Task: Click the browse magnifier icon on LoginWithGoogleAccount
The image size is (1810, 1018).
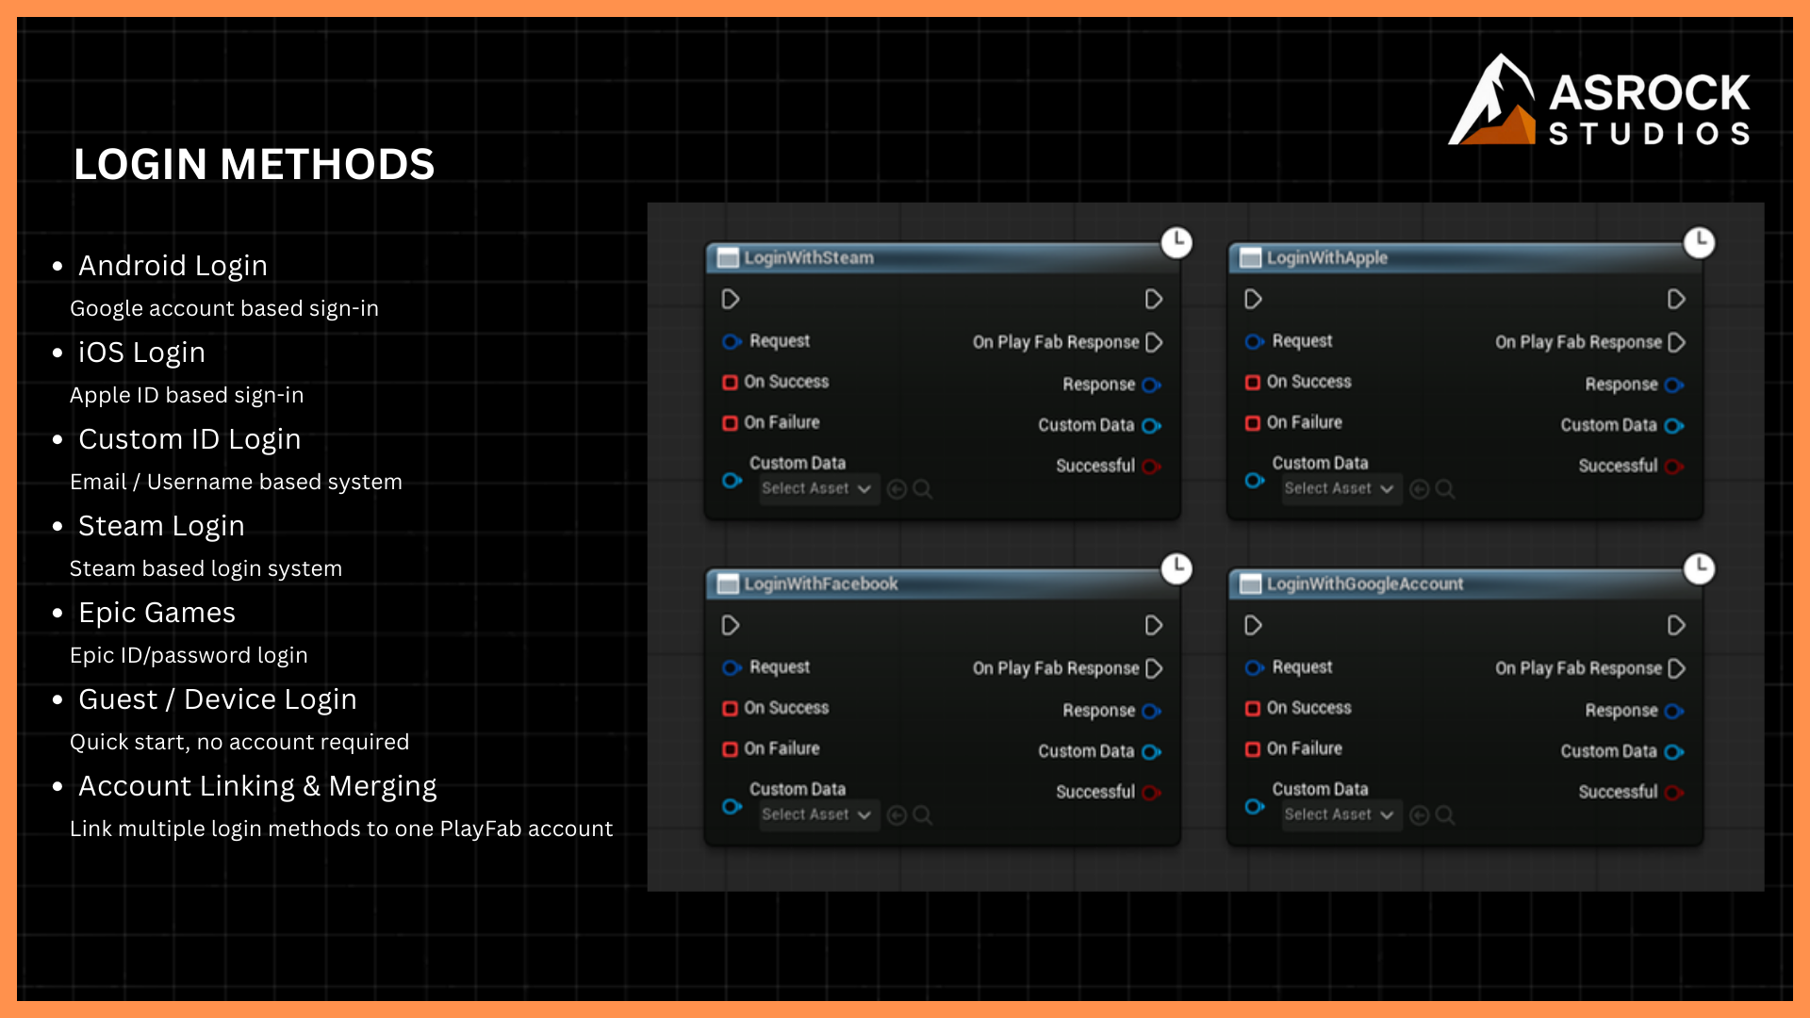Action: (x=1445, y=815)
